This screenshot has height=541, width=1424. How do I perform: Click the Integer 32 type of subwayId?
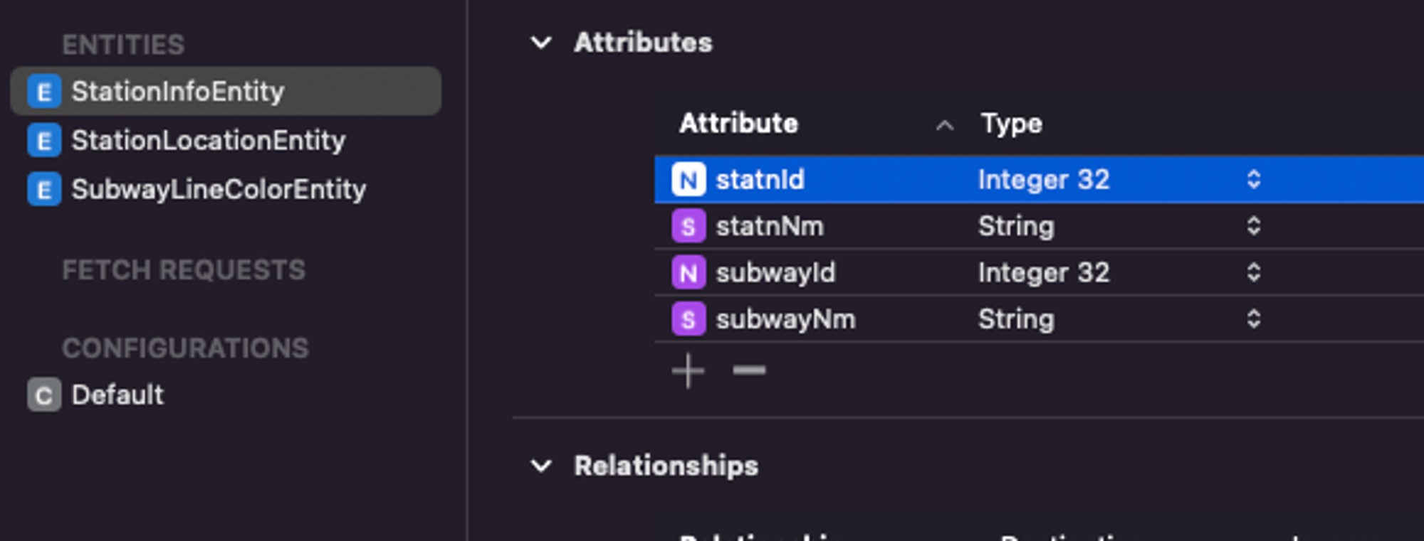pyautogui.click(x=1044, y=273)
